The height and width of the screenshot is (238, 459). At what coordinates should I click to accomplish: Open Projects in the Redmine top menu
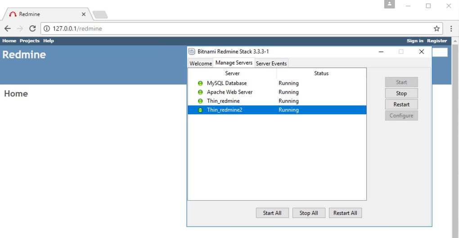pyautogui.click(x=30, y=40)
